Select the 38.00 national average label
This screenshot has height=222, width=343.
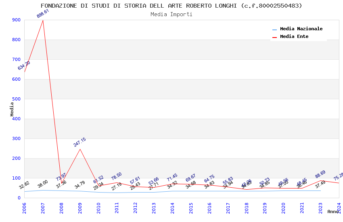[43, 184]
